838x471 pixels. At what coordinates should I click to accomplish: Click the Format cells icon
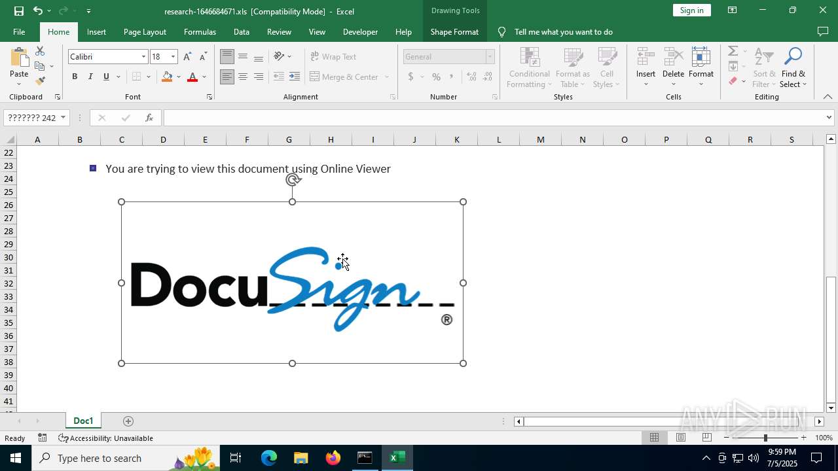click(x=701, y=57)
